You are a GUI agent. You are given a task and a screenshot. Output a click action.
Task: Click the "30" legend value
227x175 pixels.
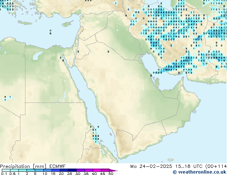78,174
